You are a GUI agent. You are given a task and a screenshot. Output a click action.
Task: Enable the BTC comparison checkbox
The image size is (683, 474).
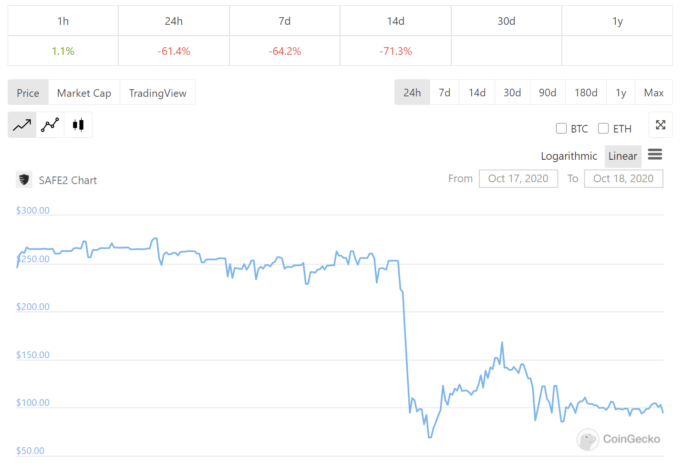click(561, 128)
